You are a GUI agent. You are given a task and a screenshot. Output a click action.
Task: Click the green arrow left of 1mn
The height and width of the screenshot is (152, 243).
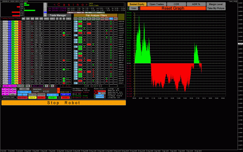pos(128,8)
